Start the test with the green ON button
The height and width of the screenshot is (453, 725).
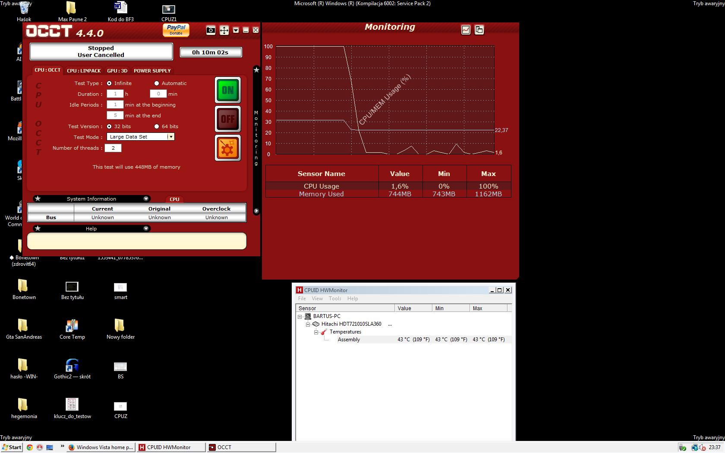tap(228, 90)
